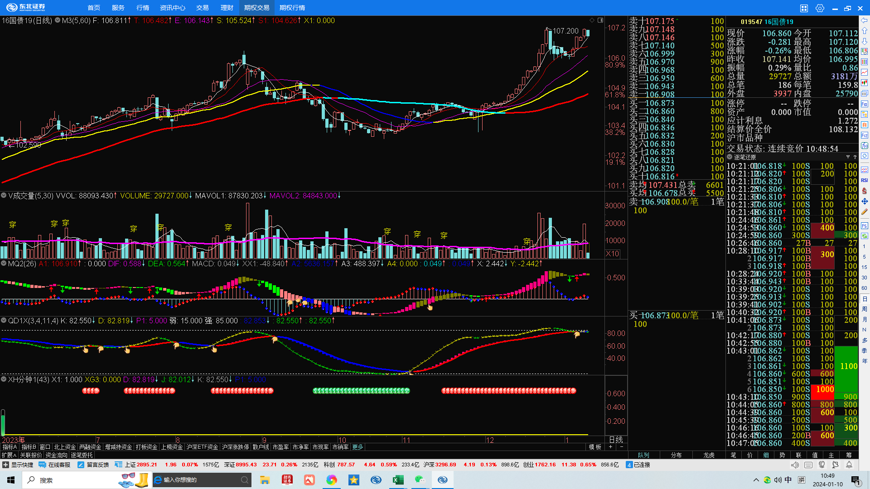Expand the 逐笔还原 panel dropdown arrow
The image size is (870, 489).
point(730,157)
